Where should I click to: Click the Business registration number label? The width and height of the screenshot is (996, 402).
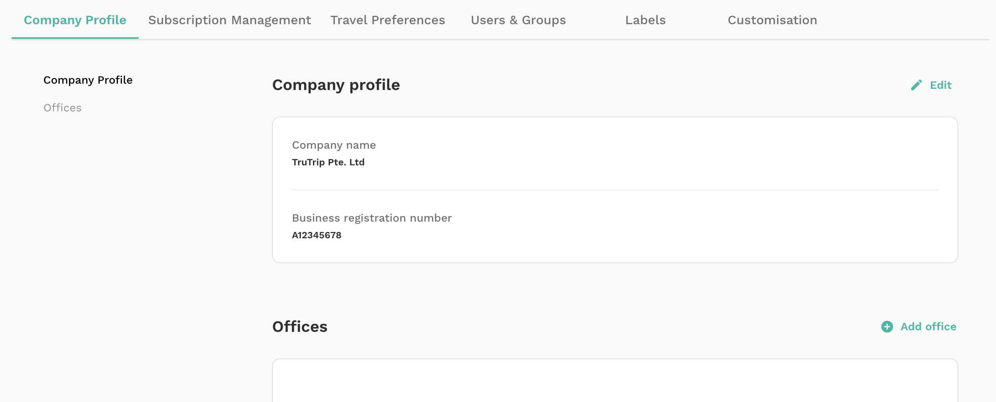(372, 218)
